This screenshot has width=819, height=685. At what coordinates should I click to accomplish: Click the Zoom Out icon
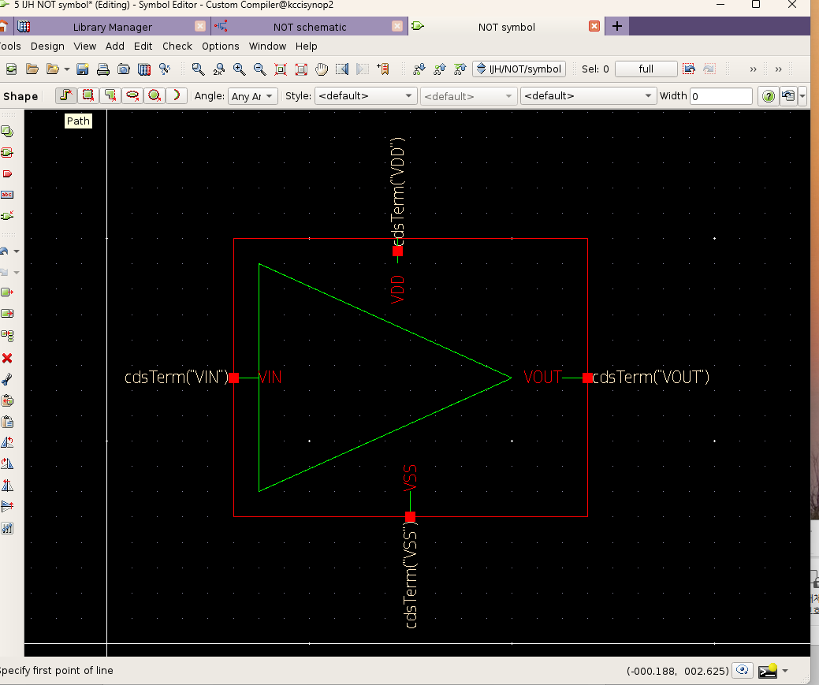point(259,69)
